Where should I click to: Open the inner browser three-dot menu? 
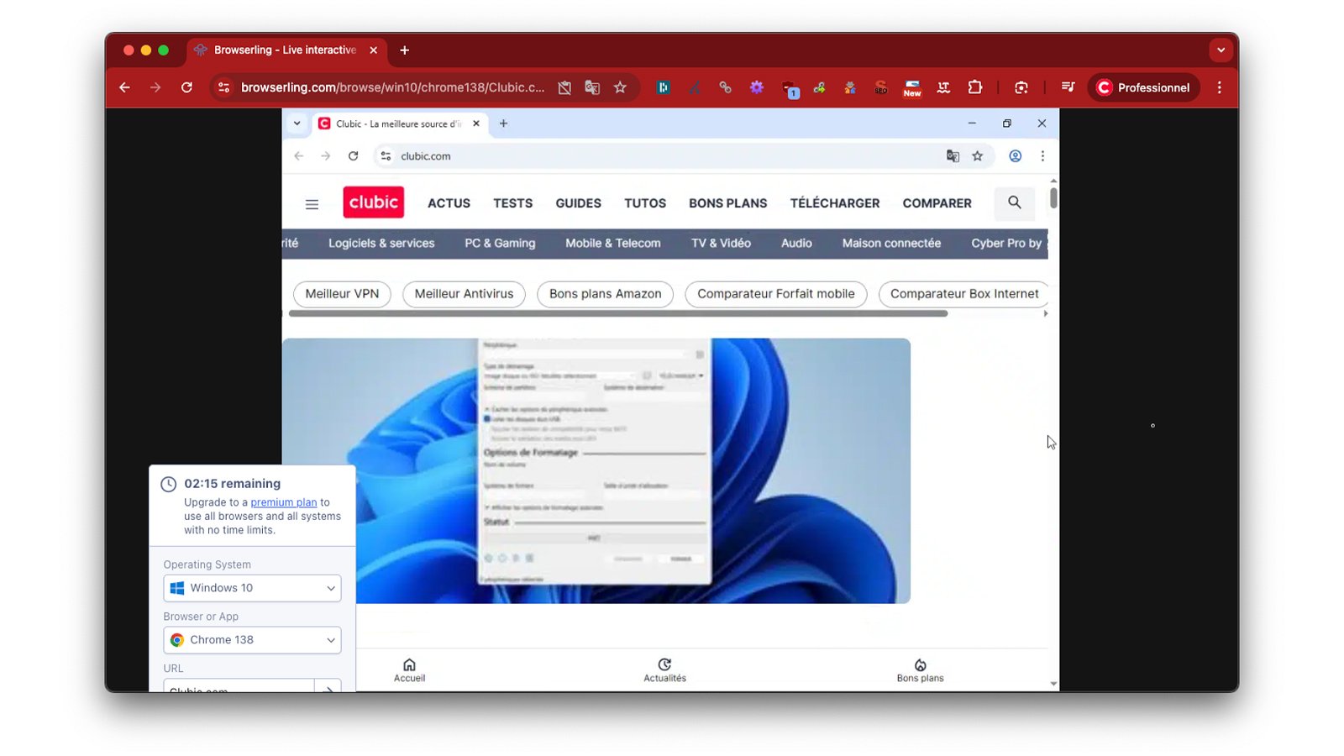1042,156
